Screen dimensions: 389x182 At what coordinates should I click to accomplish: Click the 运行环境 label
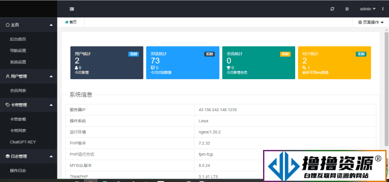[78, 132]
